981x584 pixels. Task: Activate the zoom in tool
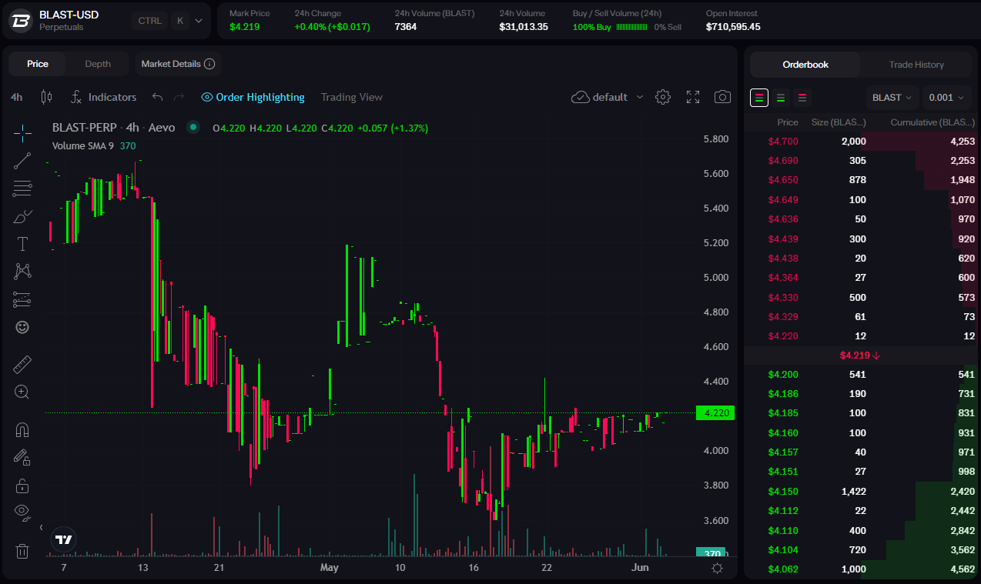coord(22,392)
